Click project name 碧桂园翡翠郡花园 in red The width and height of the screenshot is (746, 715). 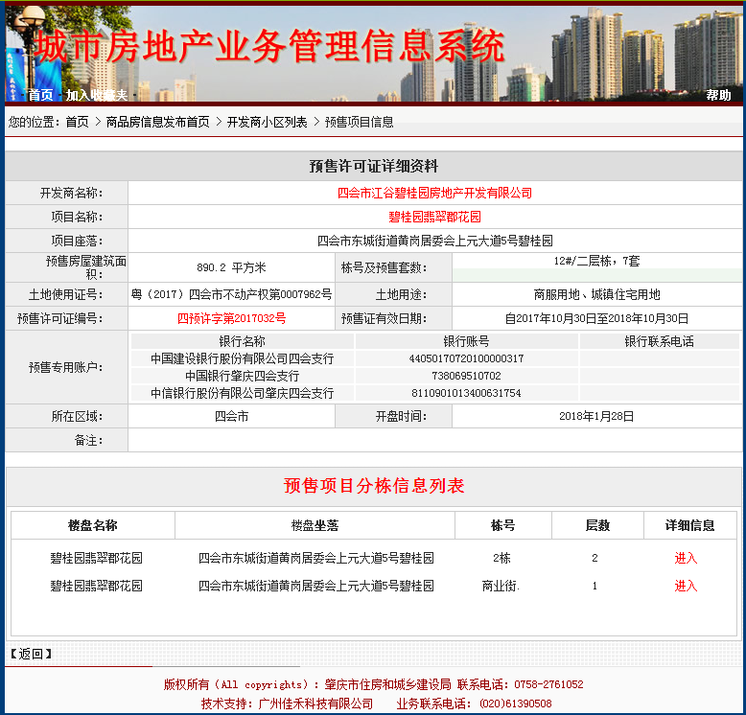[434, 217]
